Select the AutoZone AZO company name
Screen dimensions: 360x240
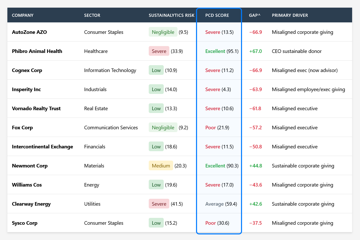[29, 32]
